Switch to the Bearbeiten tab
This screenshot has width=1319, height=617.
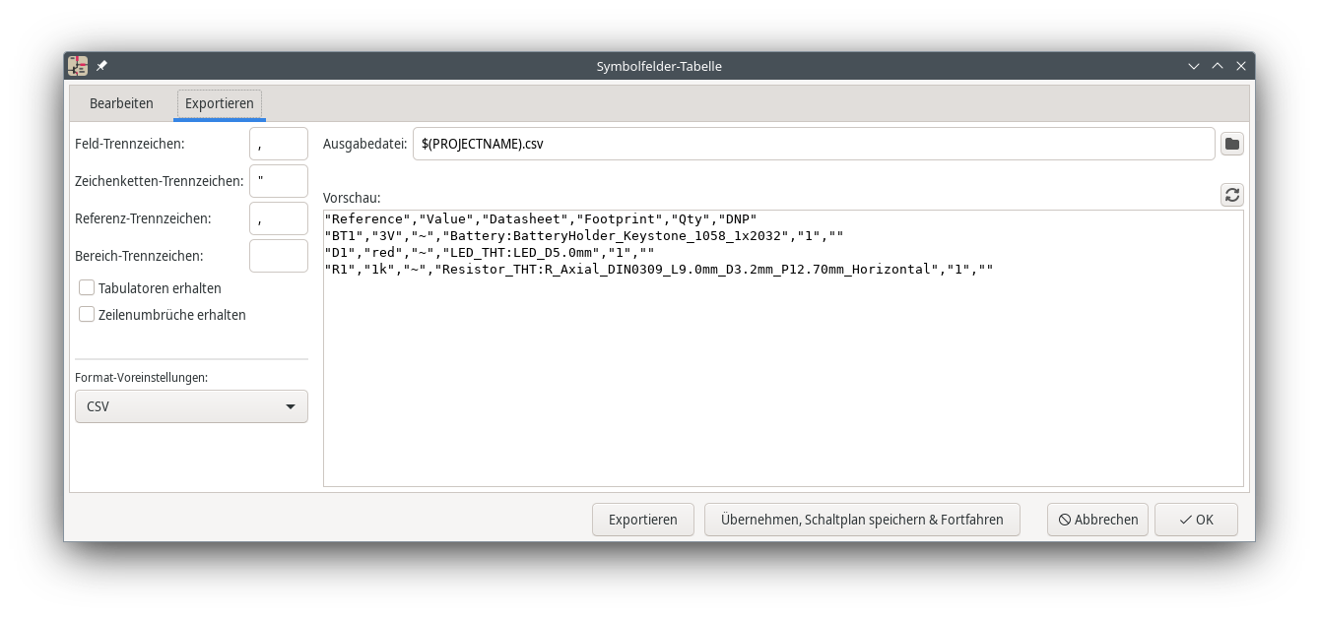click(121, 103)
